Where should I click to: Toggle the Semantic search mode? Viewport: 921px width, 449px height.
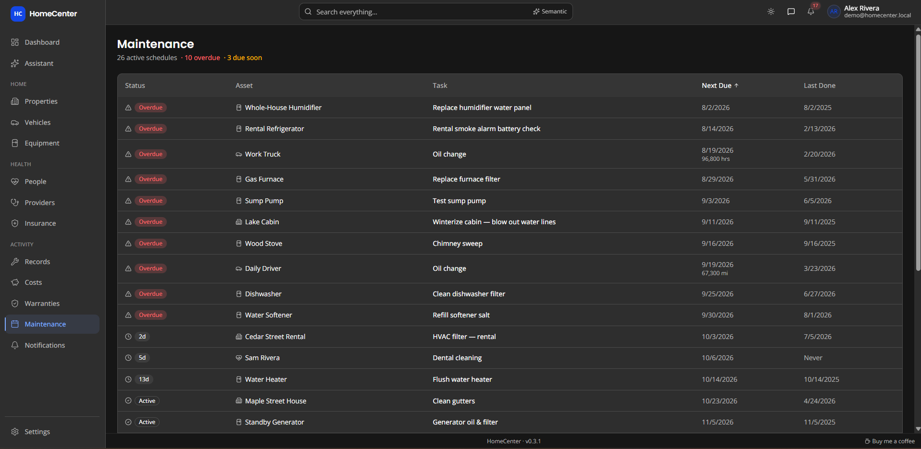click(x=550, y=12)
